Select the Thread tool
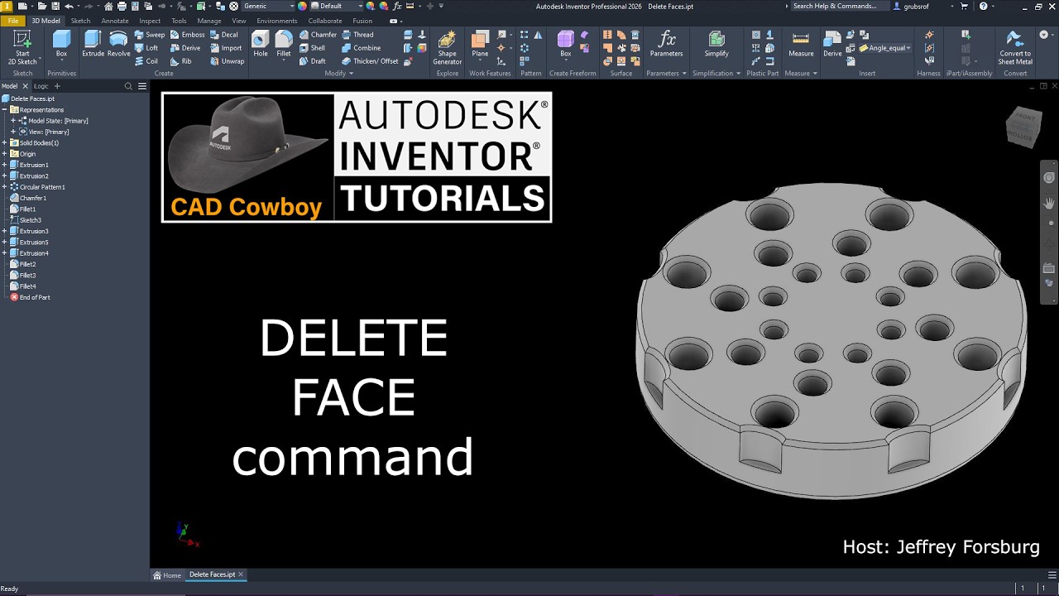Image resolution: width=1059 pixels, height=596 pixels. [357, 35]
